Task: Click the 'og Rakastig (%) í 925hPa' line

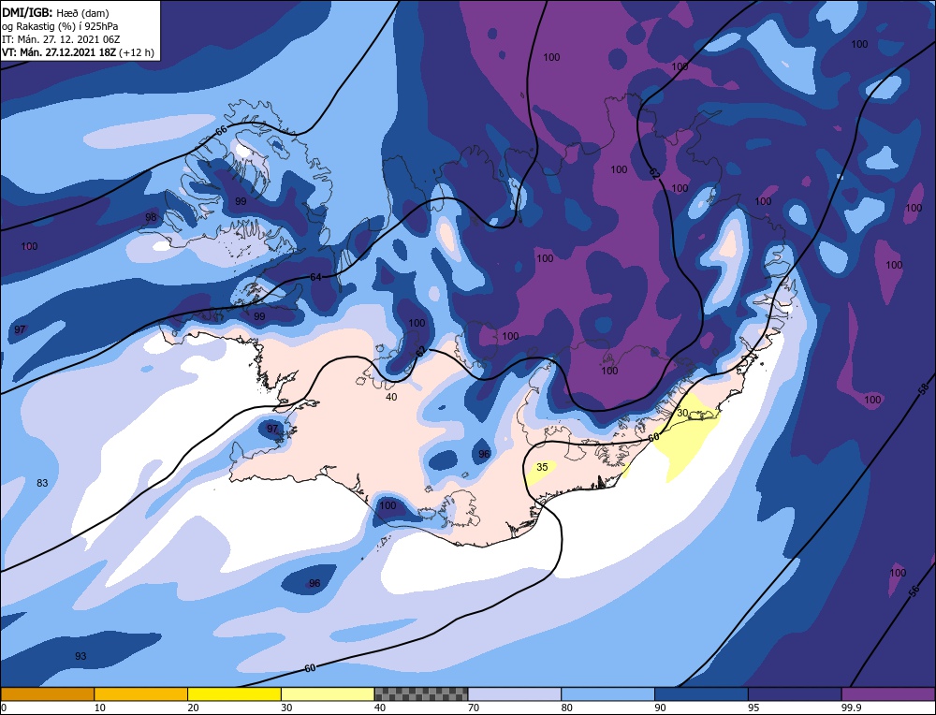Action: click(x=60, y=26)
